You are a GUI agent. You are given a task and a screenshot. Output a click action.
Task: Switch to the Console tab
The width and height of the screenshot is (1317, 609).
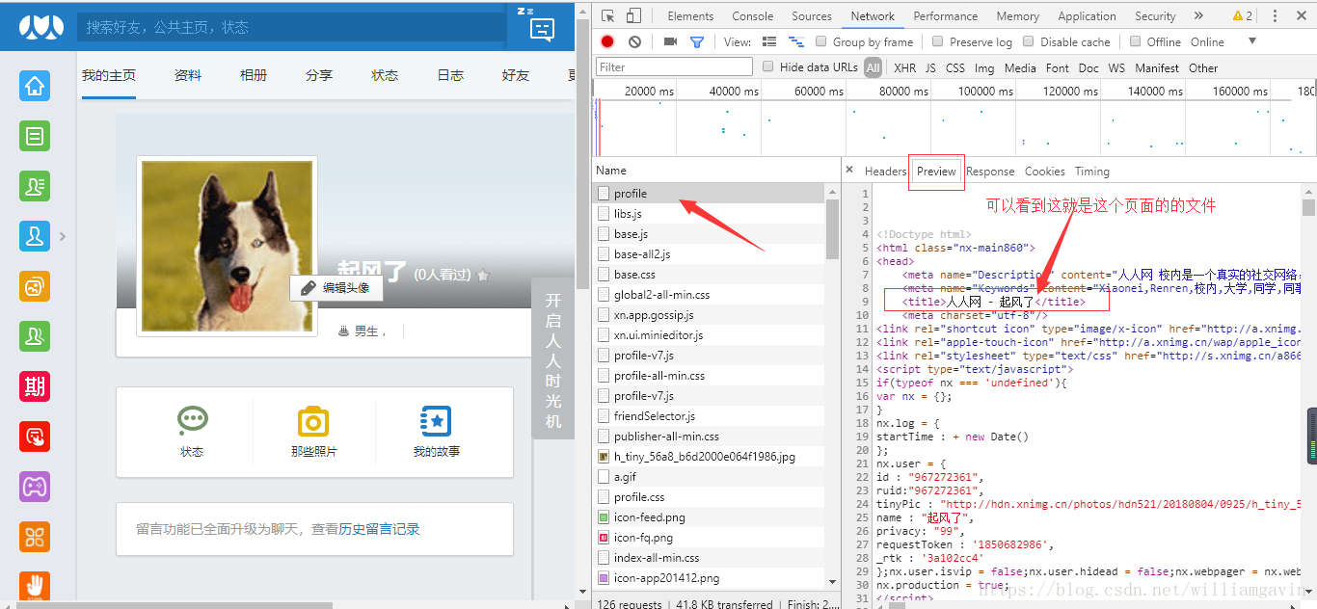point(753,15)
